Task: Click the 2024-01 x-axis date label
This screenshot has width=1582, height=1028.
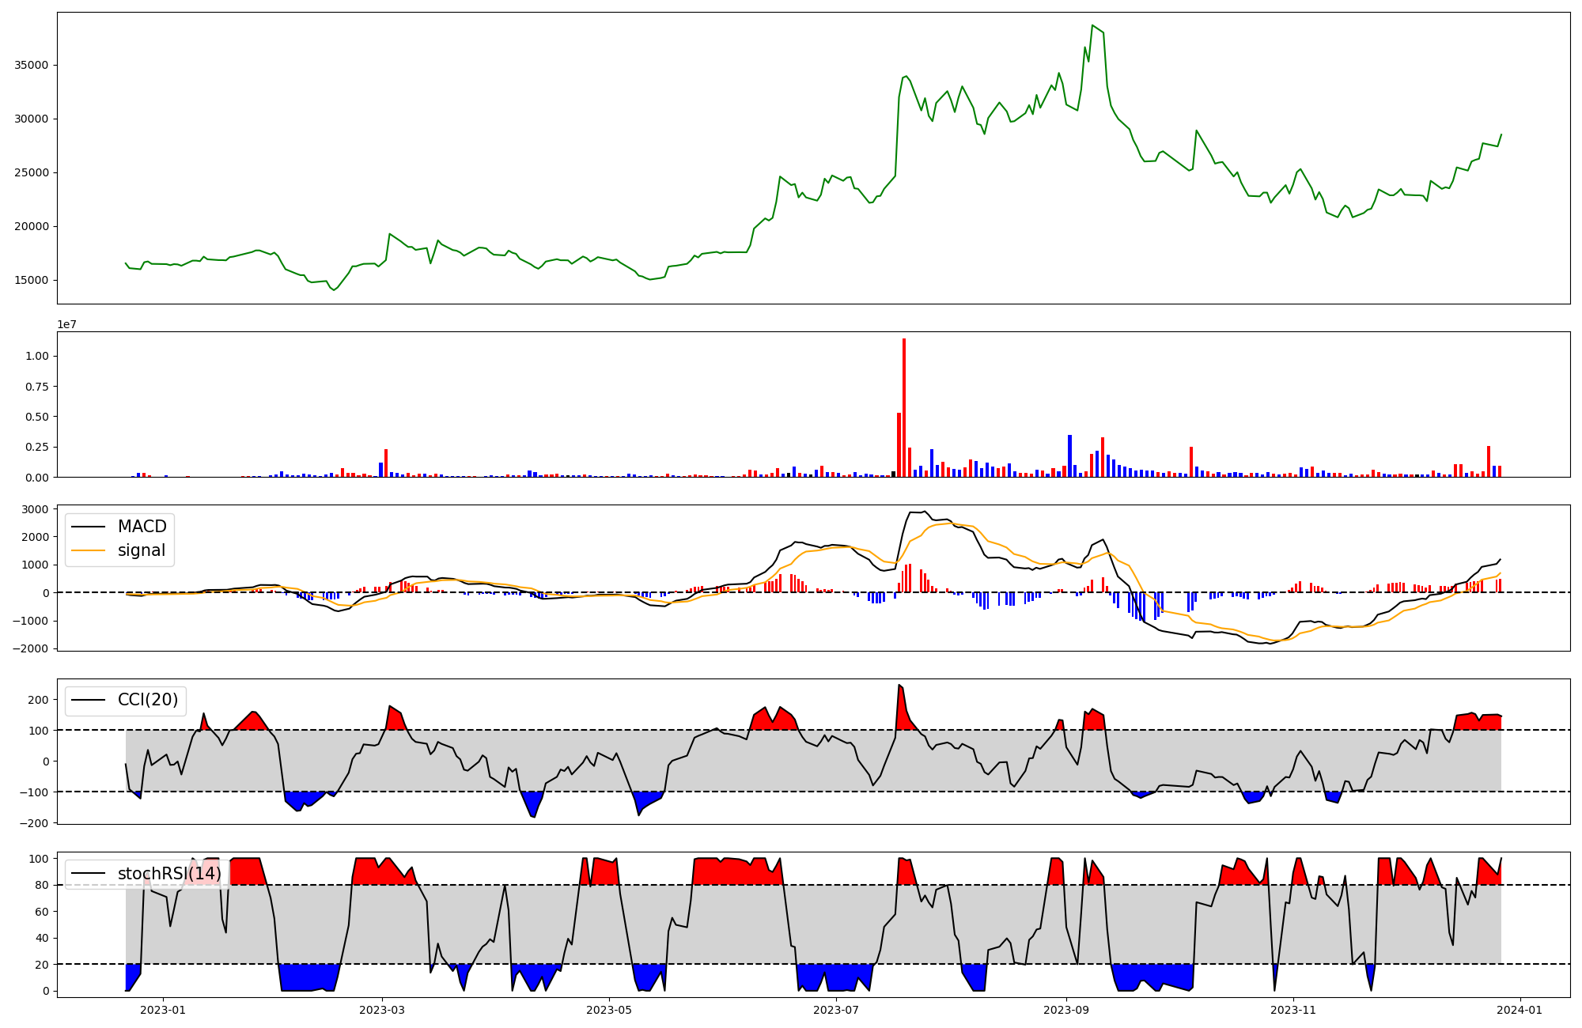Action: (x=1520, y=1010)
